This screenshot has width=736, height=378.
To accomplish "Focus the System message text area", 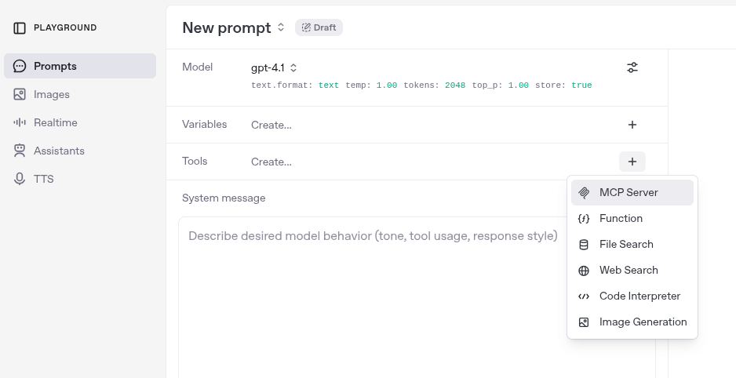I will pos(416,298).
